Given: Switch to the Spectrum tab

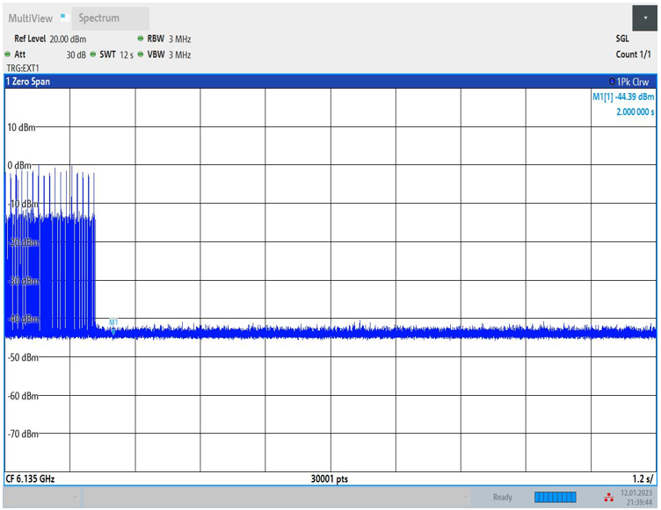Looking at the screenshot, I should [x=98, y=18].
